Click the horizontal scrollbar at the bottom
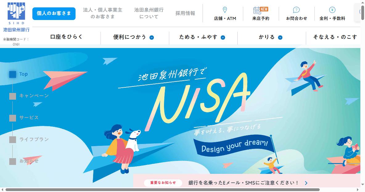The height and width of the screenshot is (192, 365). 162,190
